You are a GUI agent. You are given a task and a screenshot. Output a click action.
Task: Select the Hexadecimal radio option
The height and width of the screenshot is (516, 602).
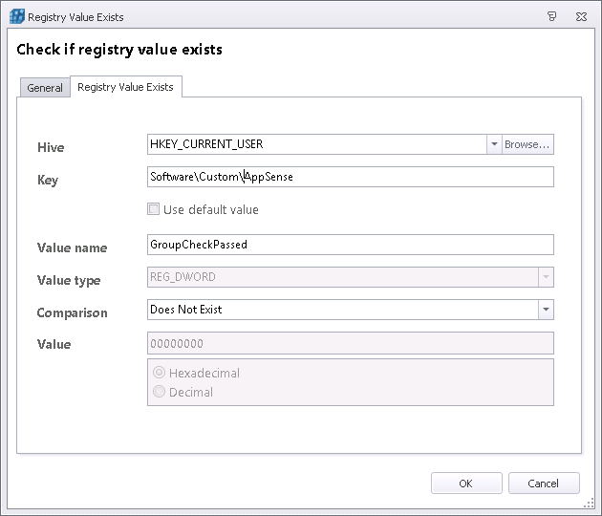pos(160,373)
